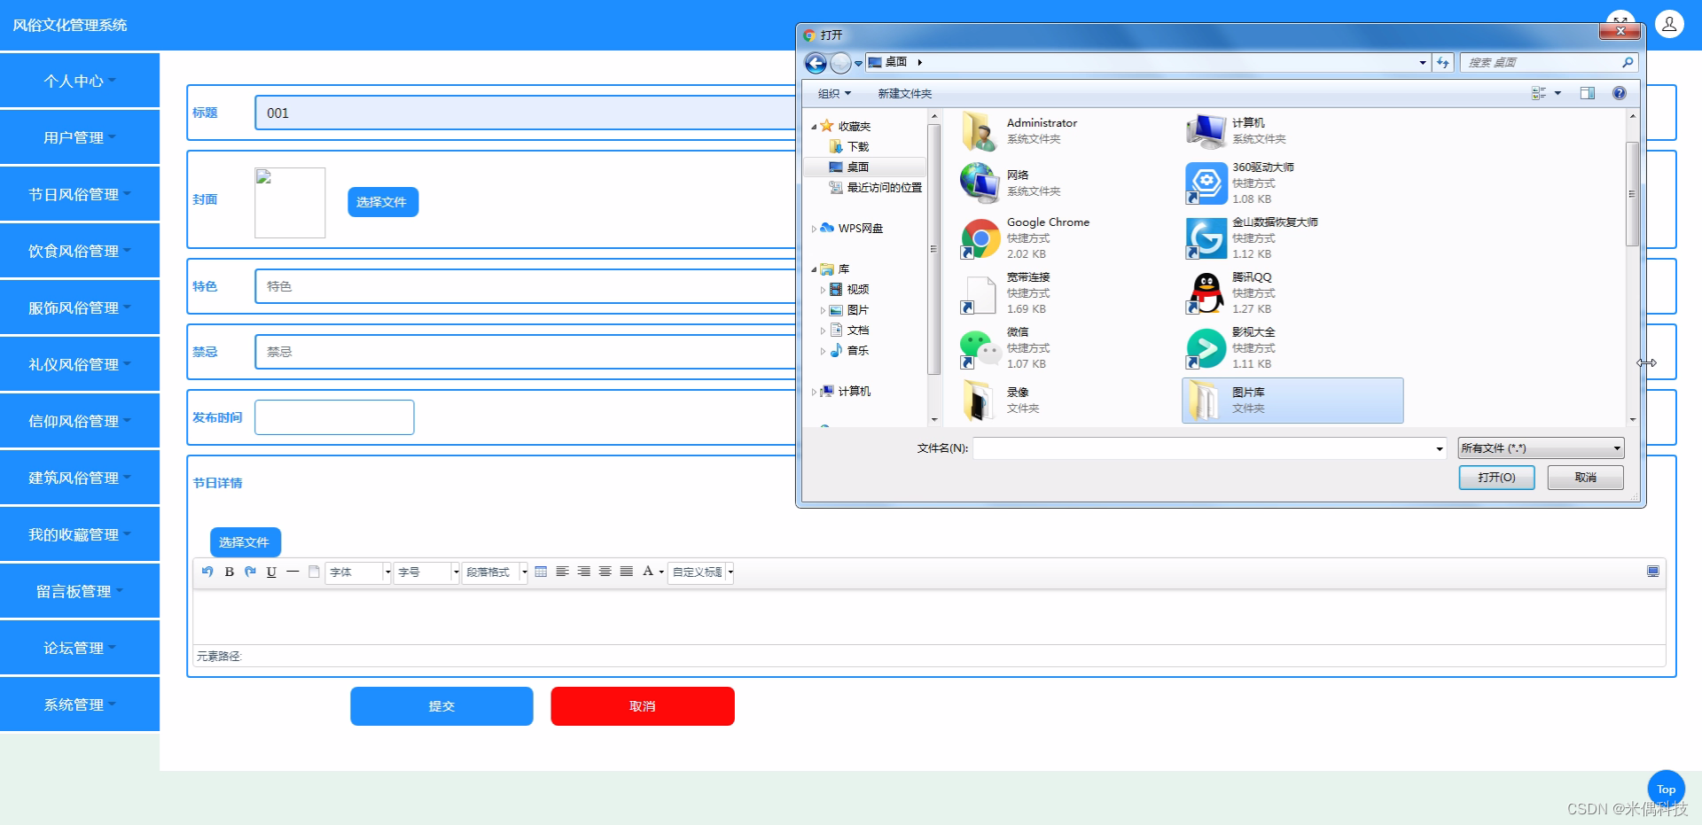Click 选择文件 under 节日详情
The width and height of the screenshot is (1702, 825).
pyautogui.click(x=245, y=542)
